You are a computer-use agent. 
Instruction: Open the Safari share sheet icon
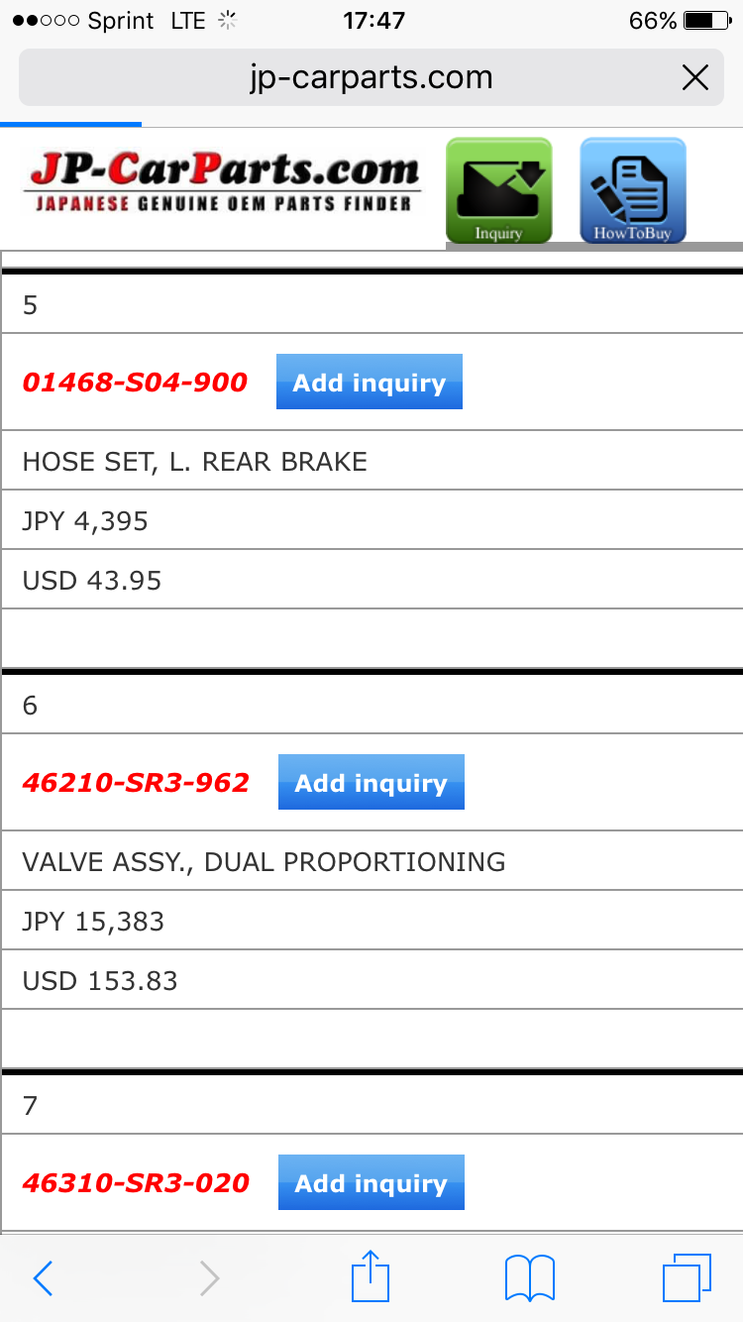coord(371,1276)
